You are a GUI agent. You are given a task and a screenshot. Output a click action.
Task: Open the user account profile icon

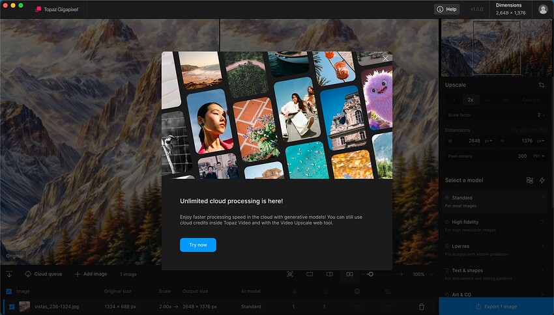point(543,9)
